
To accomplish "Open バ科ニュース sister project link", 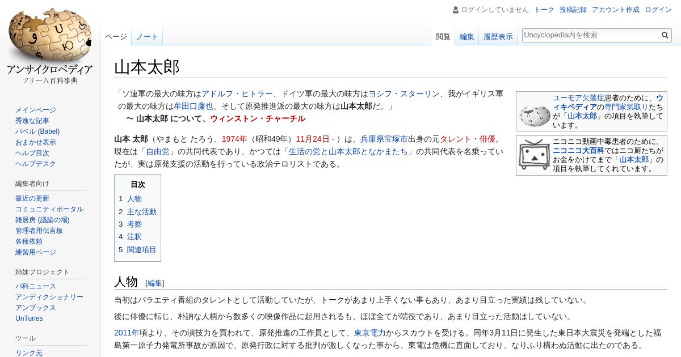I will (x=36, y=286).
